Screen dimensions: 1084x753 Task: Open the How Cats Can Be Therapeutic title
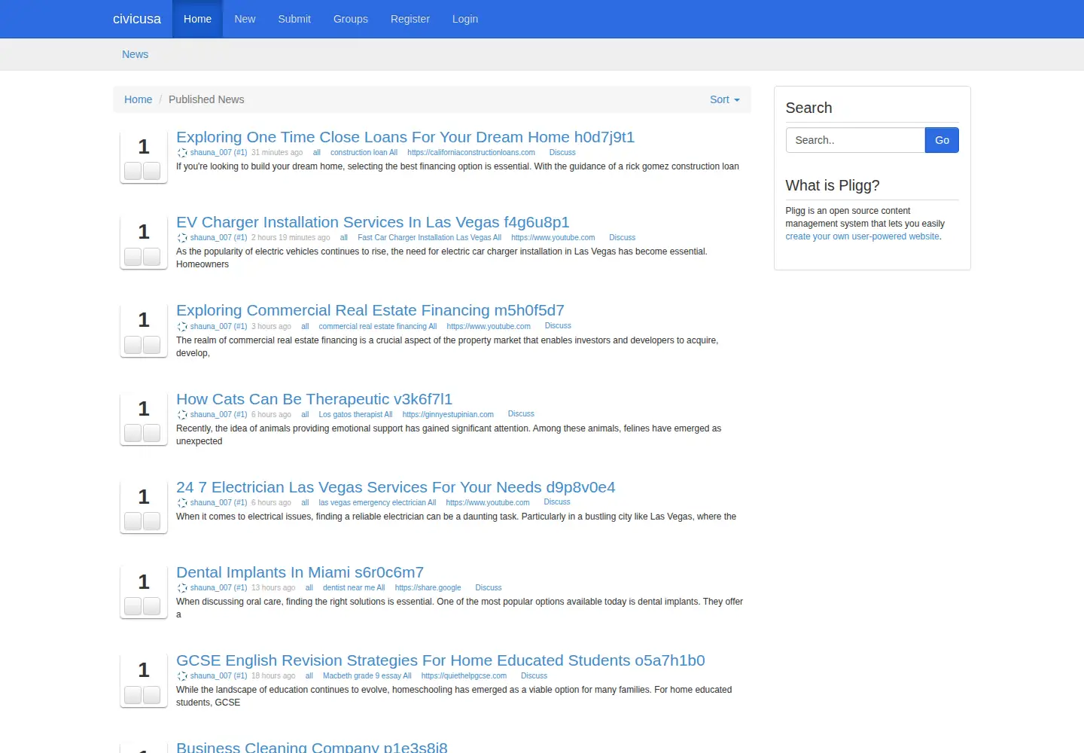pos(314,399)
